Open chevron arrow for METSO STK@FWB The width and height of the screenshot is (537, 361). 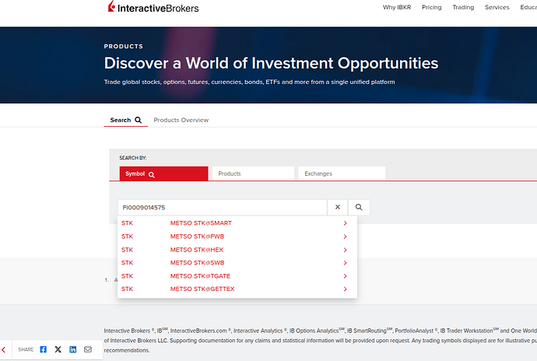(x=346, y=237)
